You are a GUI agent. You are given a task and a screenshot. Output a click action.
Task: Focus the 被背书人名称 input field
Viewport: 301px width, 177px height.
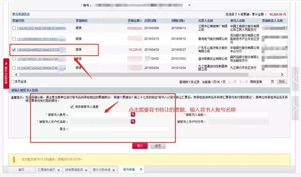[238, 115]
